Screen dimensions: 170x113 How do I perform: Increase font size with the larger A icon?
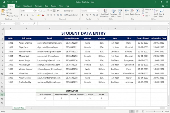point(41,11)
